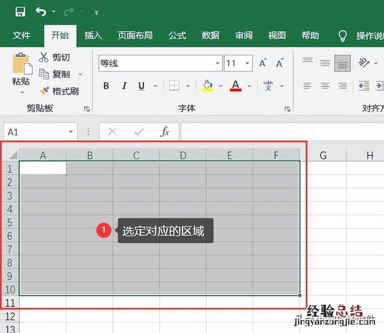Open the 文件 menu
The width and height of the screenshot is (384, 333).
22,35
